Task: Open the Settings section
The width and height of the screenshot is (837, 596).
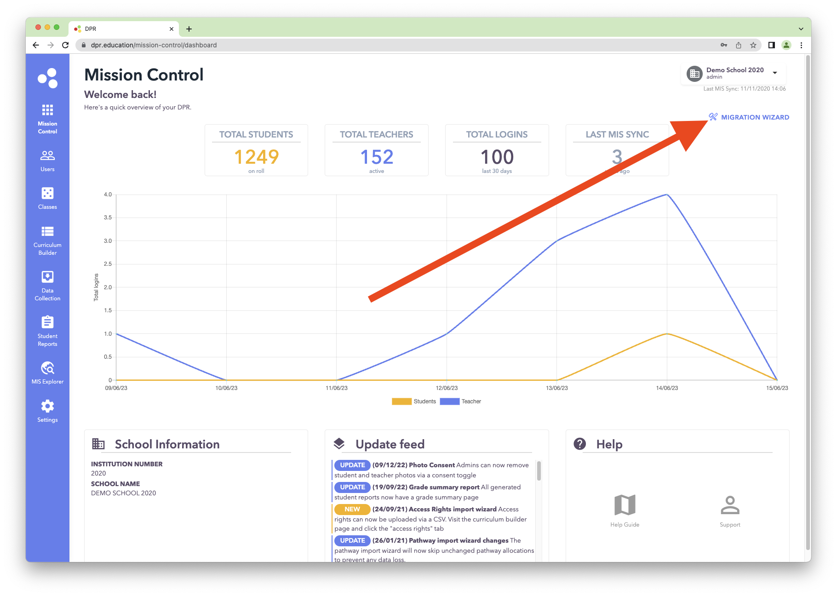Action: pos(47,409)
